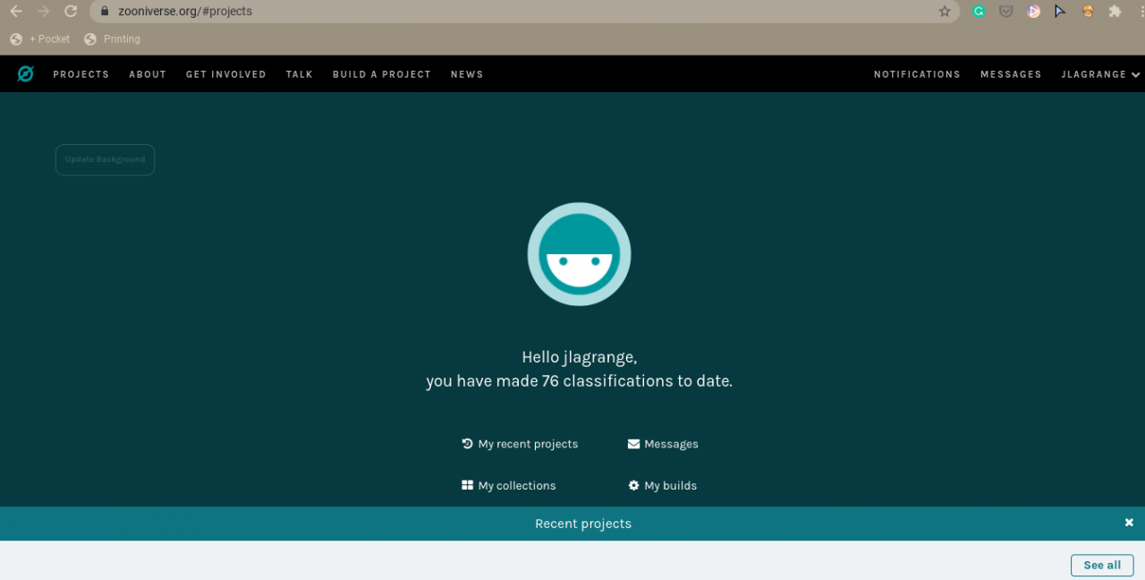Reload the page with refresh icon
1145x580 pixels.
(71, 12)
